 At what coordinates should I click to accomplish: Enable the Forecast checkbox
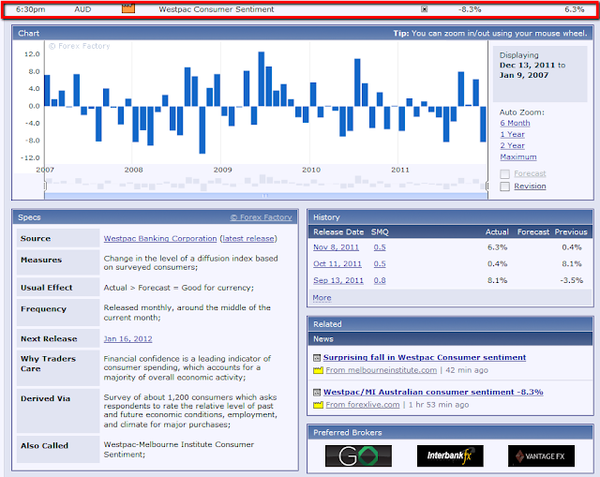[505, 173]
